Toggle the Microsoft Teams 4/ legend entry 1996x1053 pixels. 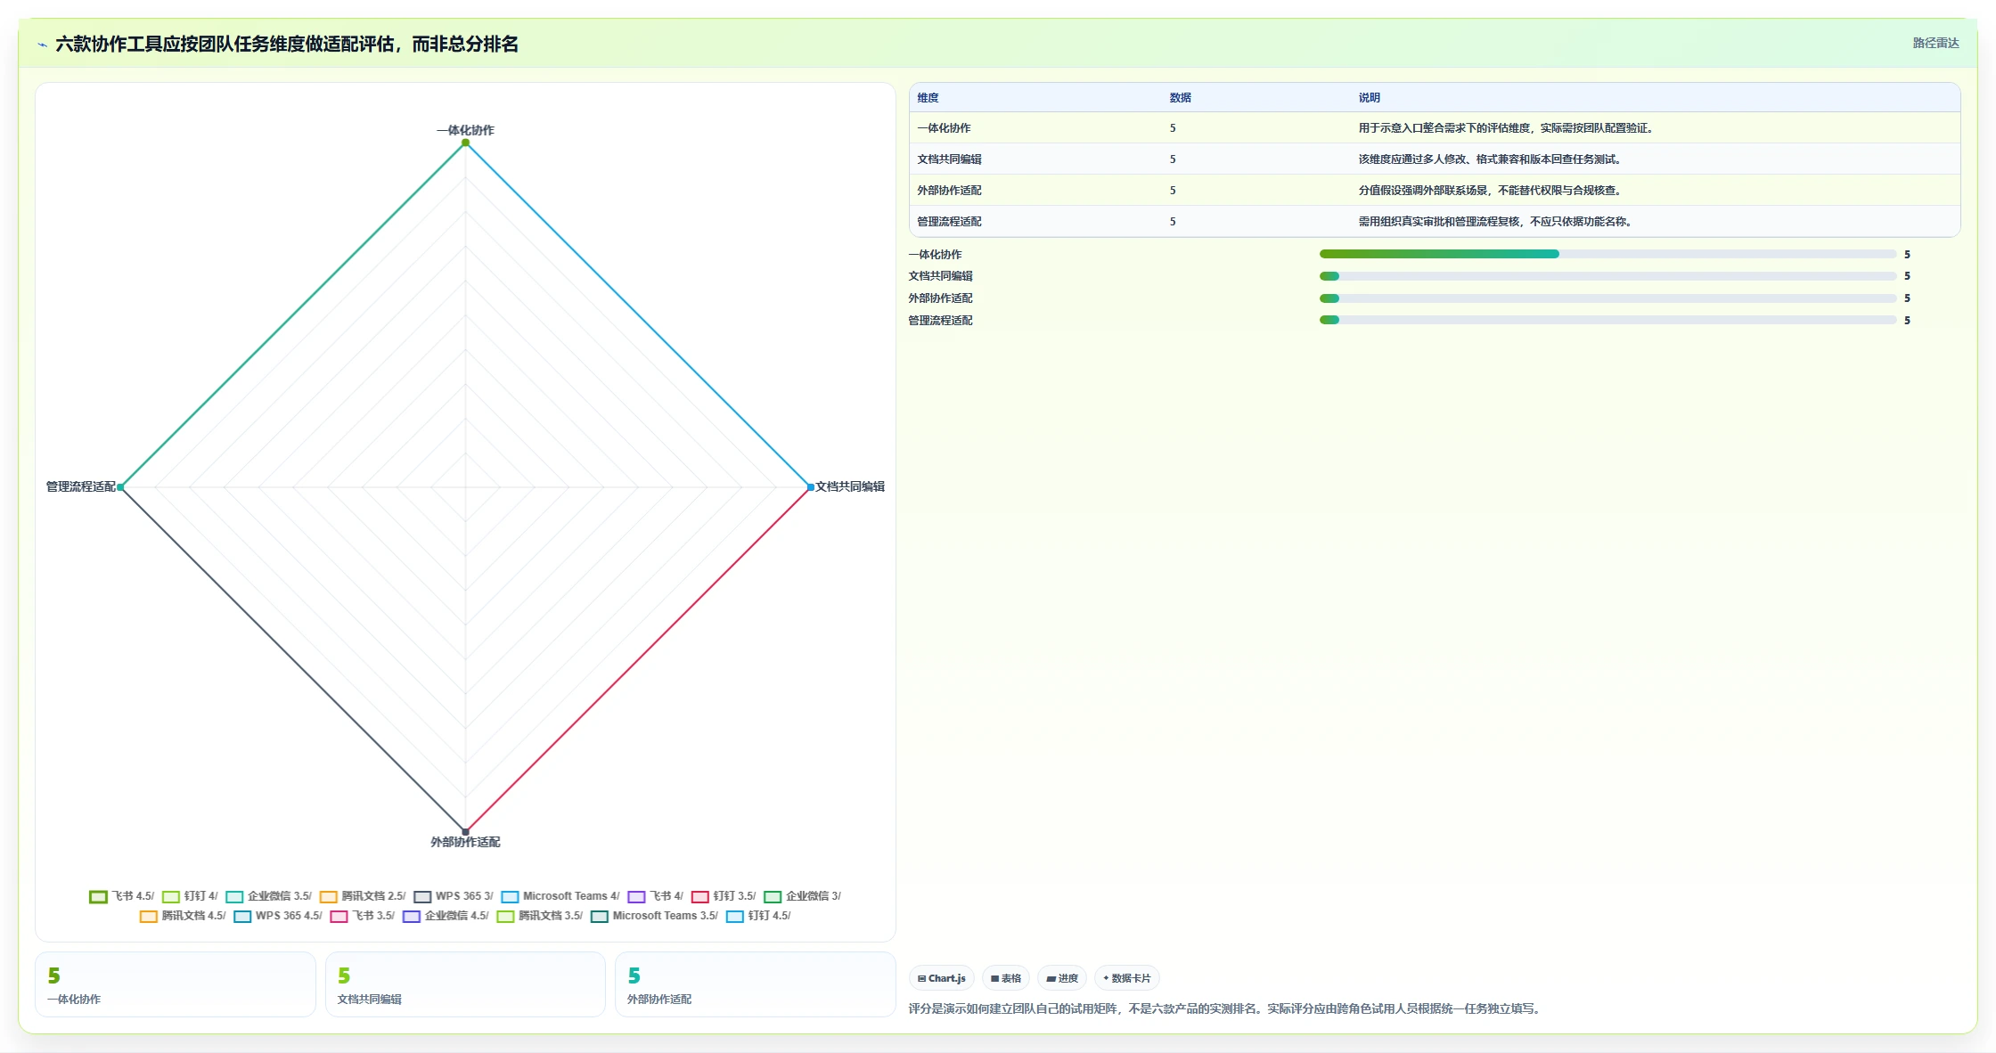(560, 896)
